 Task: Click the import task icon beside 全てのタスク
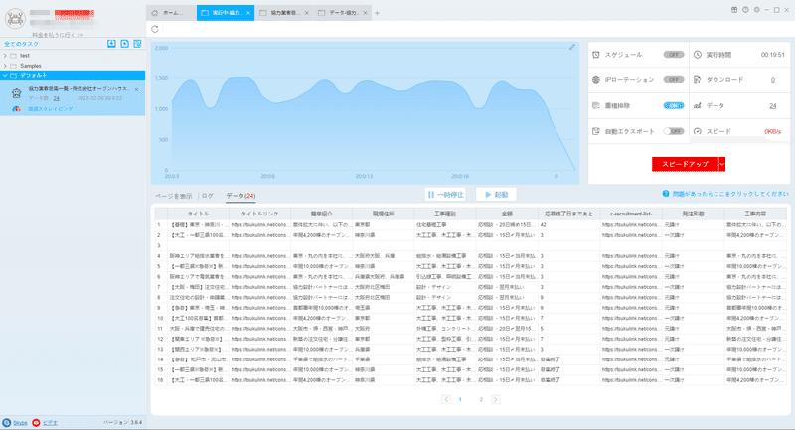click(x=111, y=44)
